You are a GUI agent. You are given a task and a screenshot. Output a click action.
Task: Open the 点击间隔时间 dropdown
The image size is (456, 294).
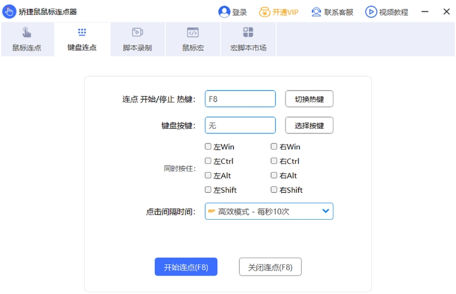click(269, 211)
